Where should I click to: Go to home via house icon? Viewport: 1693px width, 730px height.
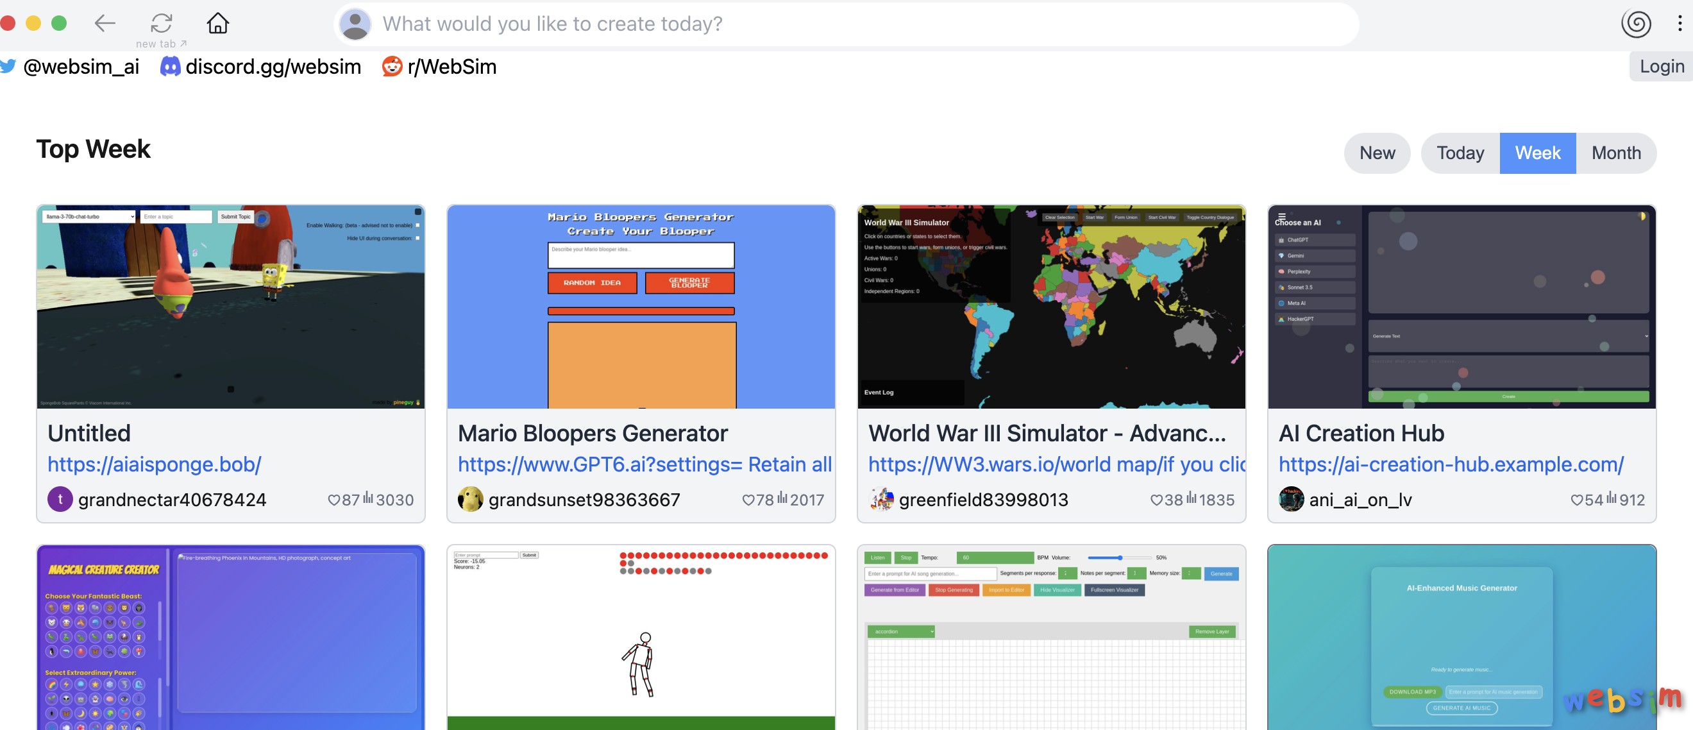[x=217, y=24]
